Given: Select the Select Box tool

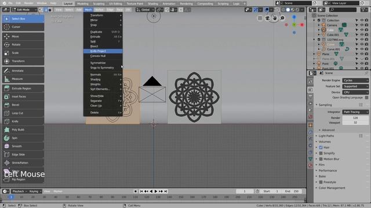Looking at the screenshot, I should coord(23,18).
